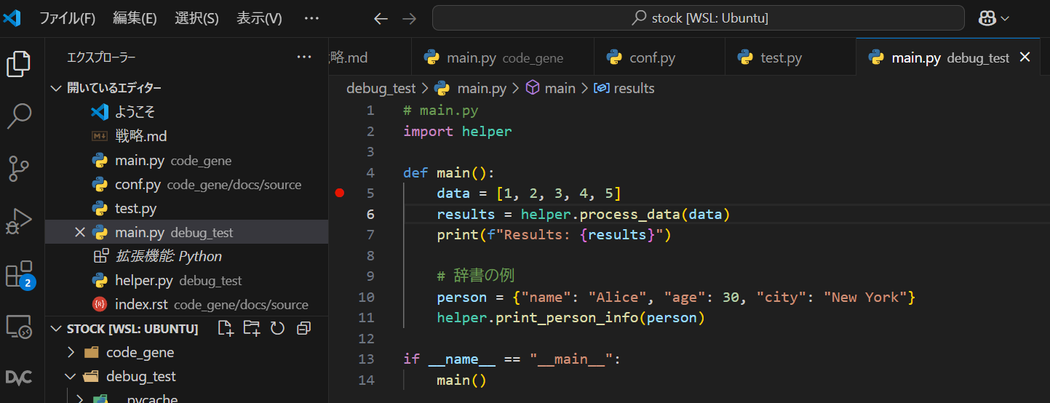Click 'New York' string on line 10
1050x403 pixels.
coord(865,298)
